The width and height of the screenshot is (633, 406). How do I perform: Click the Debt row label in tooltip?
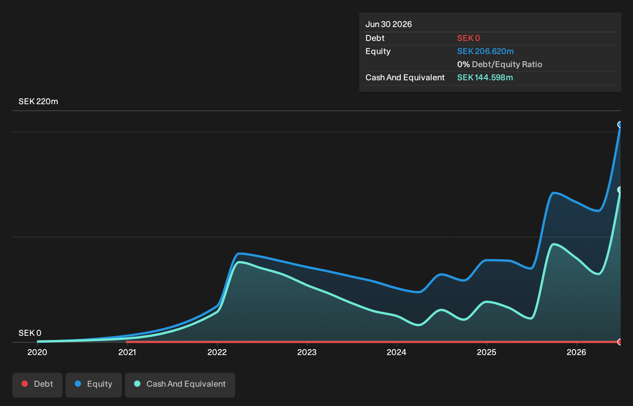click(x=375, y=38)
